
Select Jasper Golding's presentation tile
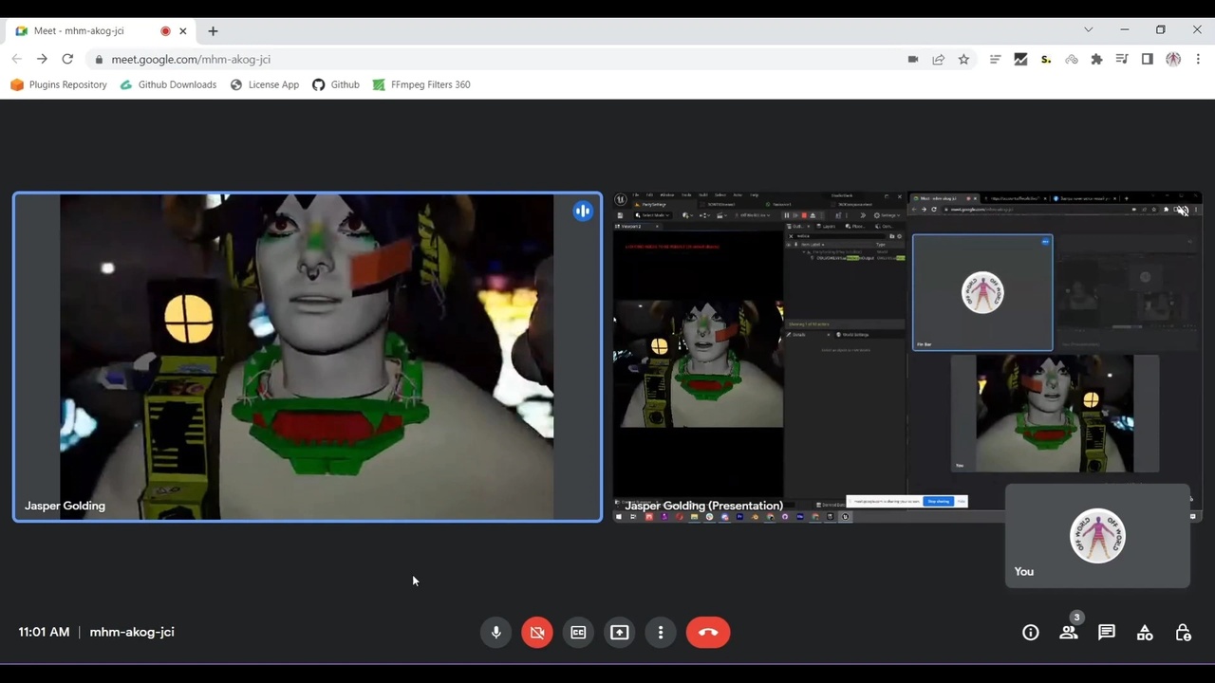click(x=907, y=357)
